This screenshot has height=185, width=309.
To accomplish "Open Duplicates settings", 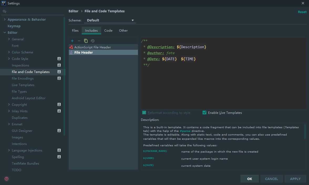I will click(x=19, y=117).
